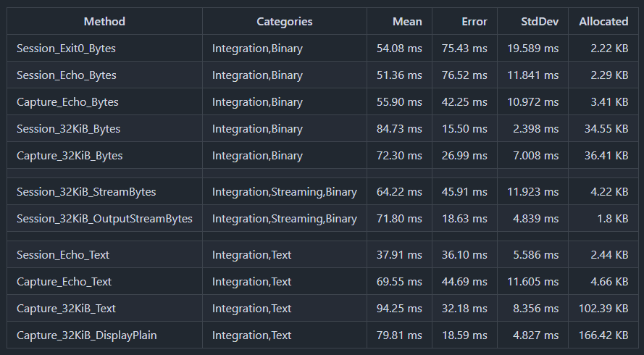Click the 44.69 ms error value
The width and height of the screenshot is (644, 355).
click(464, 281)
